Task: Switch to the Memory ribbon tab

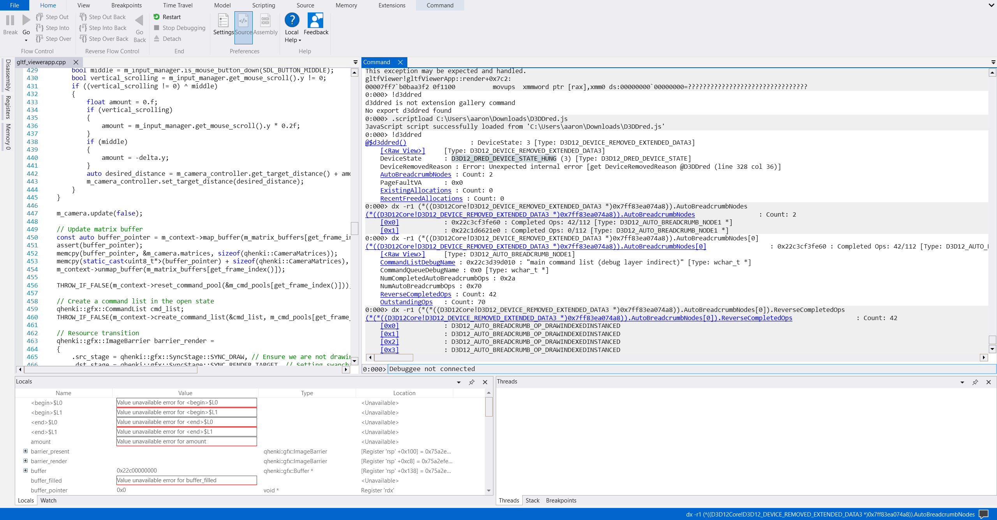Action: [x=346, y=5]
